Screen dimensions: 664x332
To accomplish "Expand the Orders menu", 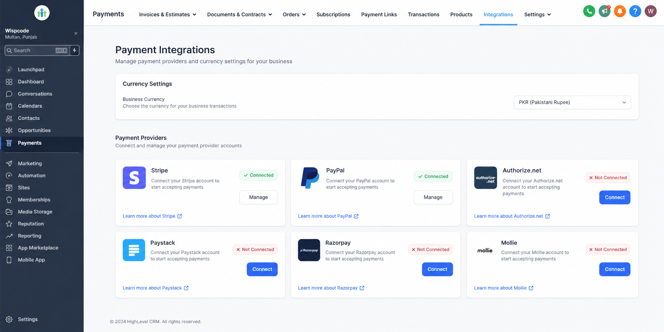I will click(x=294, y=15).
